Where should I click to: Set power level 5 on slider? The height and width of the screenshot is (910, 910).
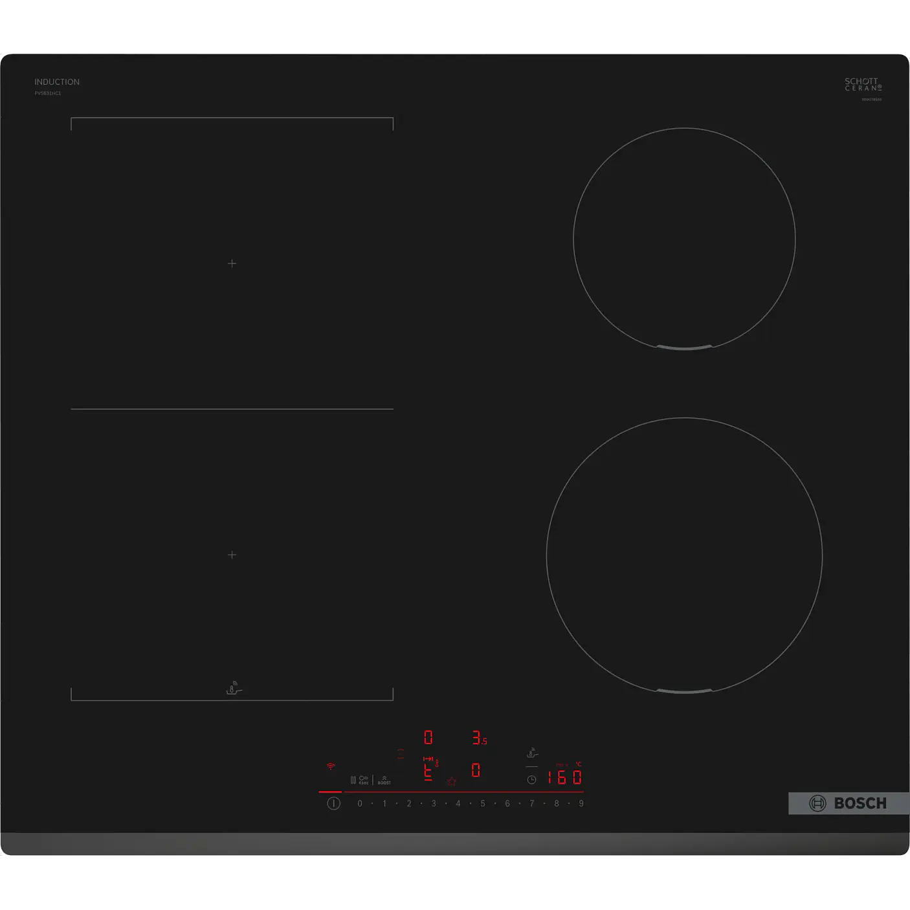click(483, 803)
